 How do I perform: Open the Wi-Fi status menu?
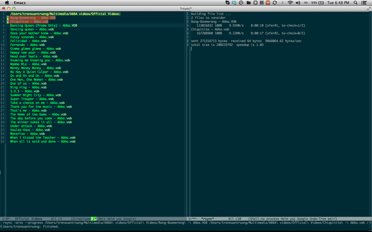(290, 3)
